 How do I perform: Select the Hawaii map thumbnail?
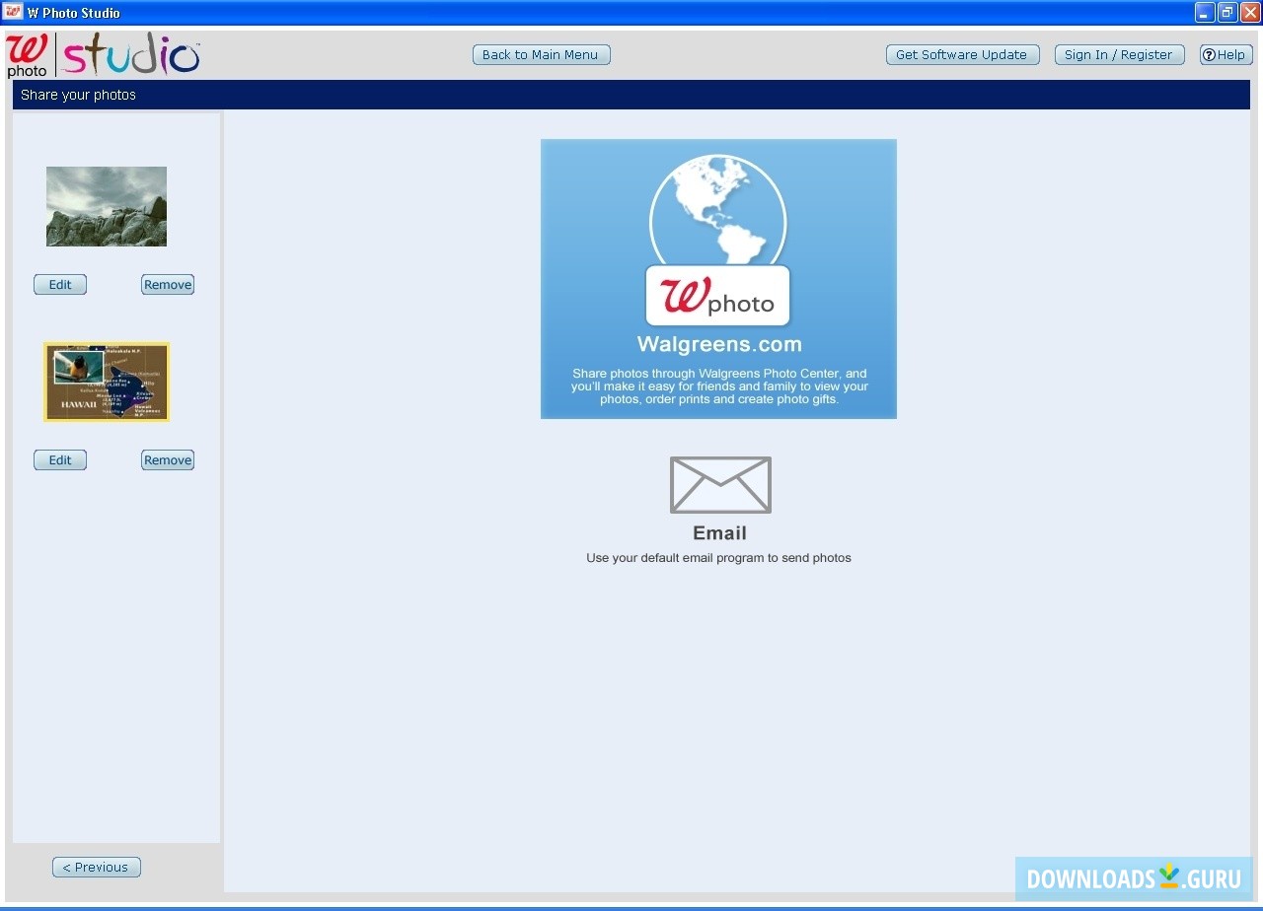107,382
